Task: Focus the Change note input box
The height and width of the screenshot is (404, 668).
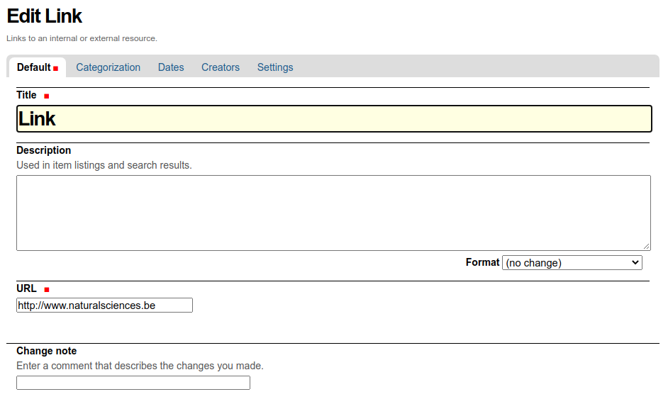Action: (133, 383)
